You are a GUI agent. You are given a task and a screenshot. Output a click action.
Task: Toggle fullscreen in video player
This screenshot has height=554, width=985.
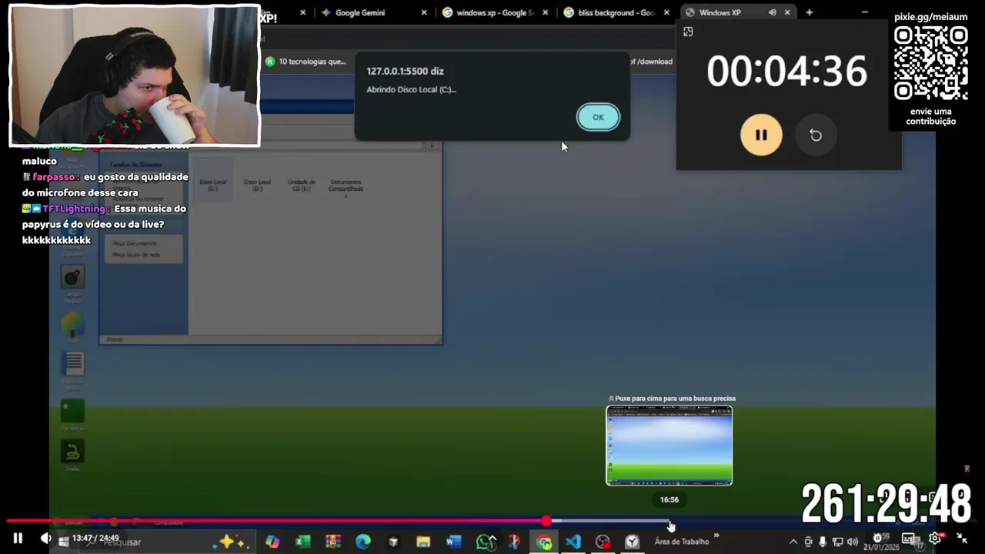click(962, 539)
